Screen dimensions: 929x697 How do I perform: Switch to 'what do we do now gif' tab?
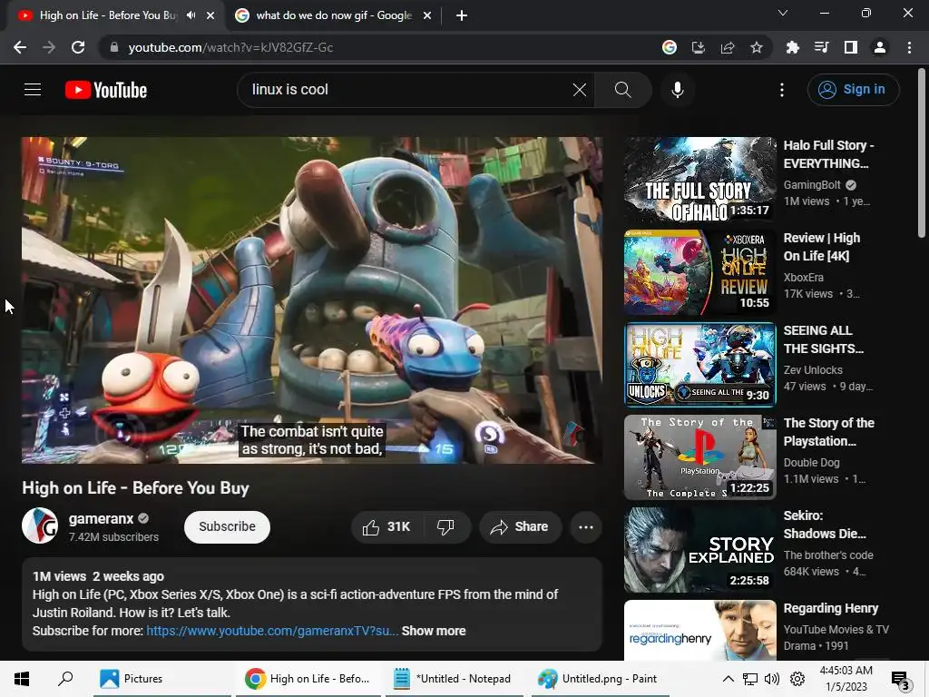click(334, 15)
